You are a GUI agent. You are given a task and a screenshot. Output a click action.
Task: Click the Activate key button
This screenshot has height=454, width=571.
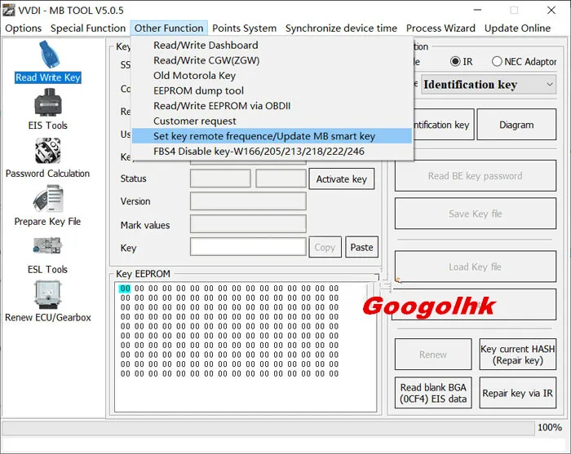click(342, 179)
